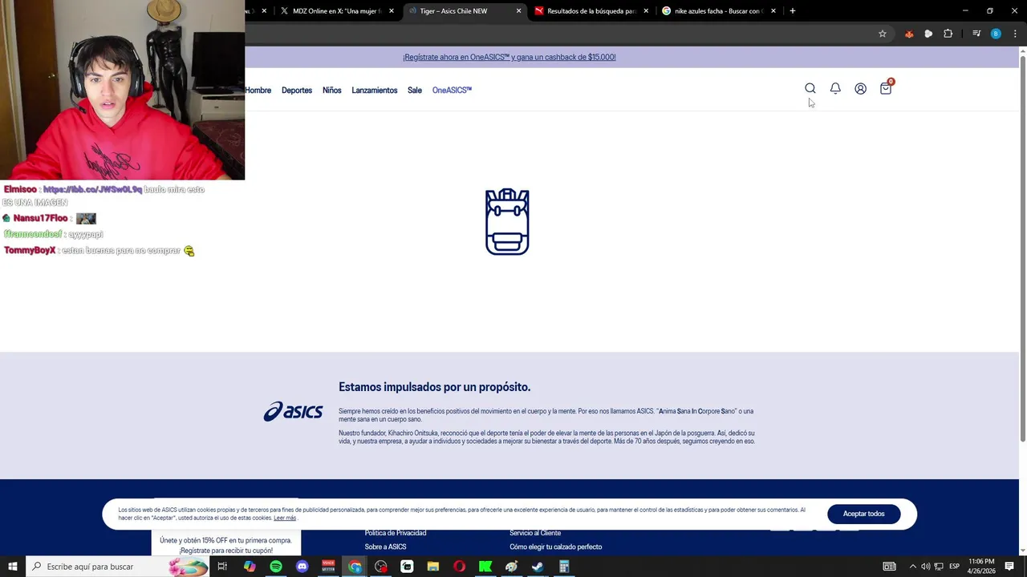Switch to MDZ Online en X tab
The width and height of the screenshot is (1027, 577).
336,11
